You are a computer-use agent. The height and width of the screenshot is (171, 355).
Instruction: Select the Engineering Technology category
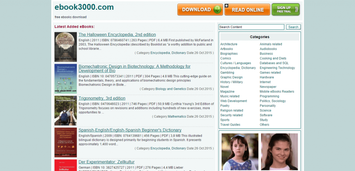coord(277,68)
